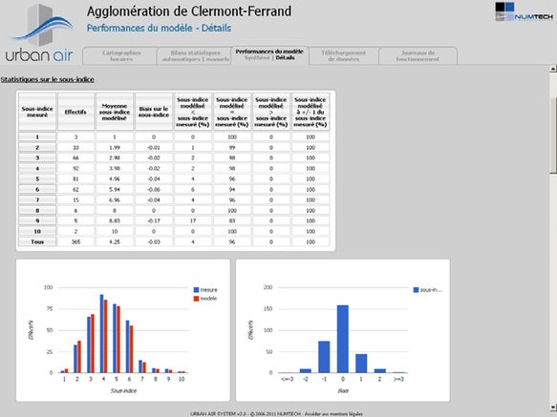Click the 8.83 mean value cell
The image size is (557, 417).
(x=115, y=220)
